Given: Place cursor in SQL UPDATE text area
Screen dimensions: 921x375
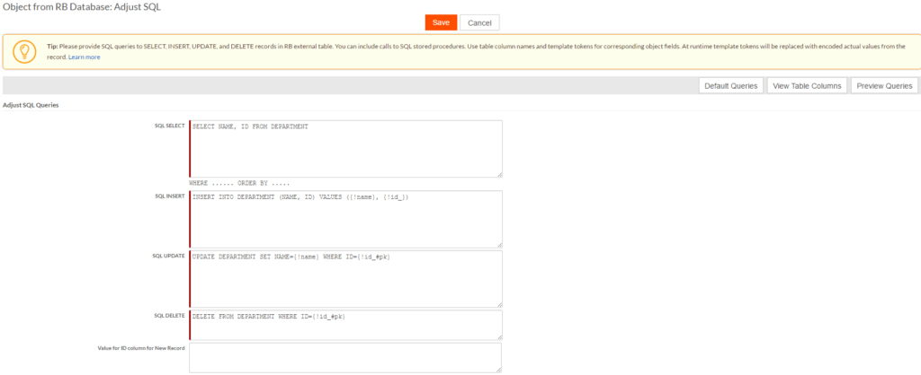Looking at the screenshot, I should pos(345,279).
